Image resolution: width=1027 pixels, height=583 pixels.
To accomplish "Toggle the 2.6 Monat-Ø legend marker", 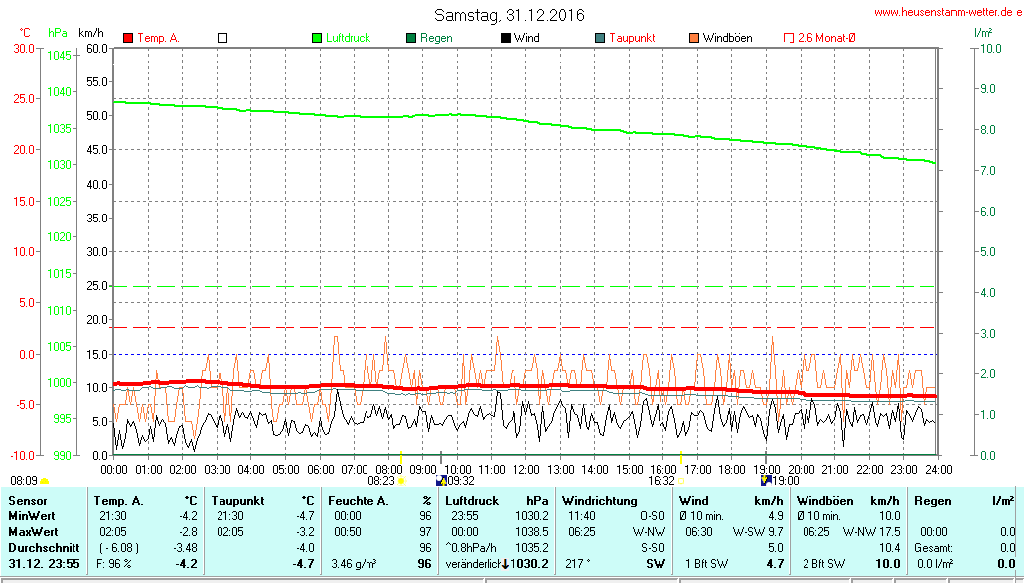I will pos(789,38).
